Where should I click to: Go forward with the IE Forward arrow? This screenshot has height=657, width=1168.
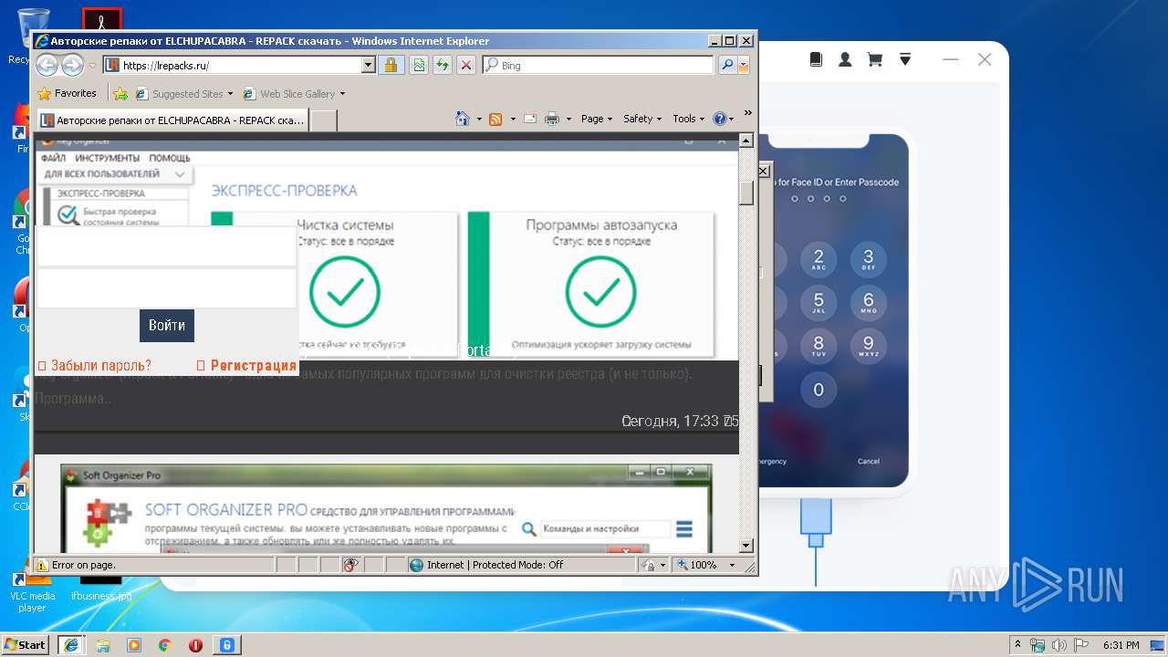tap(72, 65)
